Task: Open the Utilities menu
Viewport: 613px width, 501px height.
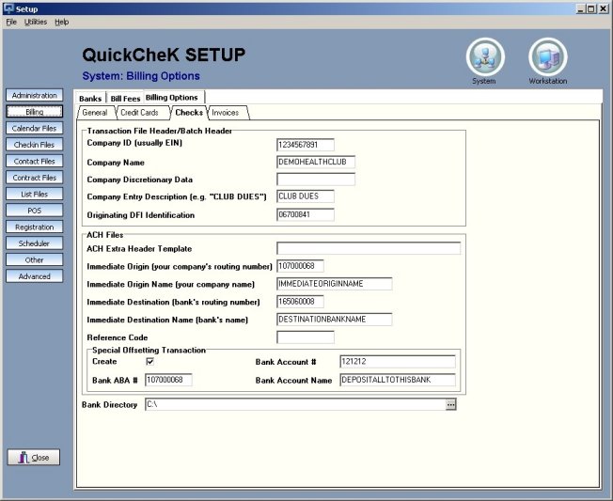Action: (35, 22)
